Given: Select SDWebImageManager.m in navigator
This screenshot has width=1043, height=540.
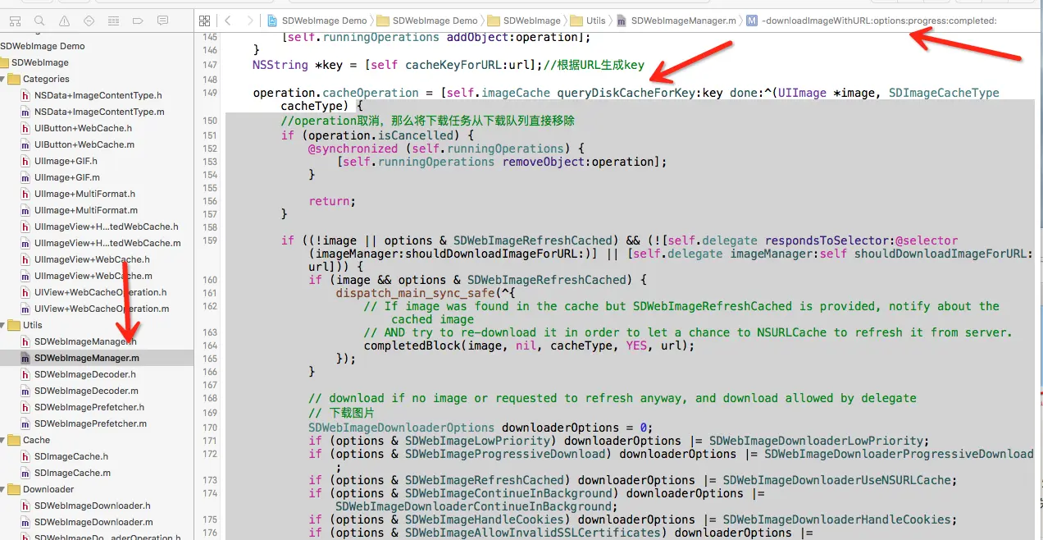Looking at the screenshot, I should [x=86, y=358].
